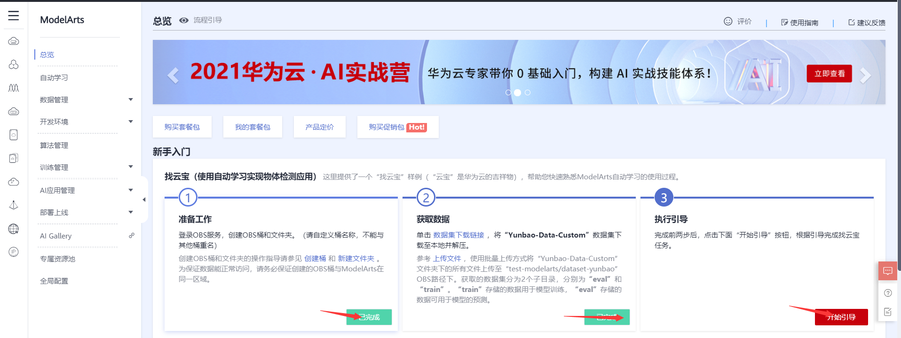Click the 产品定价 button

[320, 127]
